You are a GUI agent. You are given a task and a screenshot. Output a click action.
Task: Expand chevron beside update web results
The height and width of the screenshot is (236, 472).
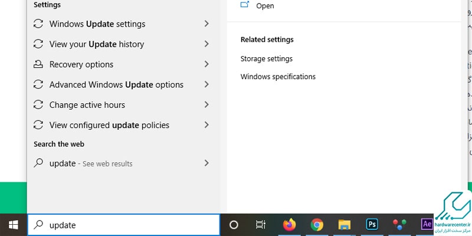(206, 163)
